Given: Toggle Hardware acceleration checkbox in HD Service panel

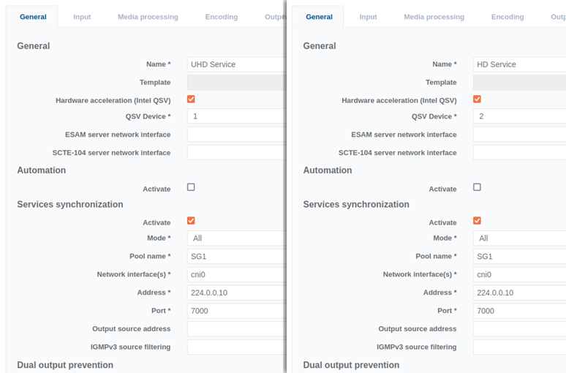Looking at the screenshot, I should point(477,99).
